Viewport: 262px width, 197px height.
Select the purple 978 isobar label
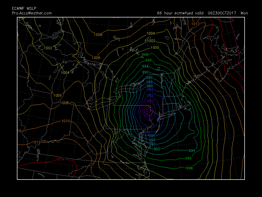147,116
